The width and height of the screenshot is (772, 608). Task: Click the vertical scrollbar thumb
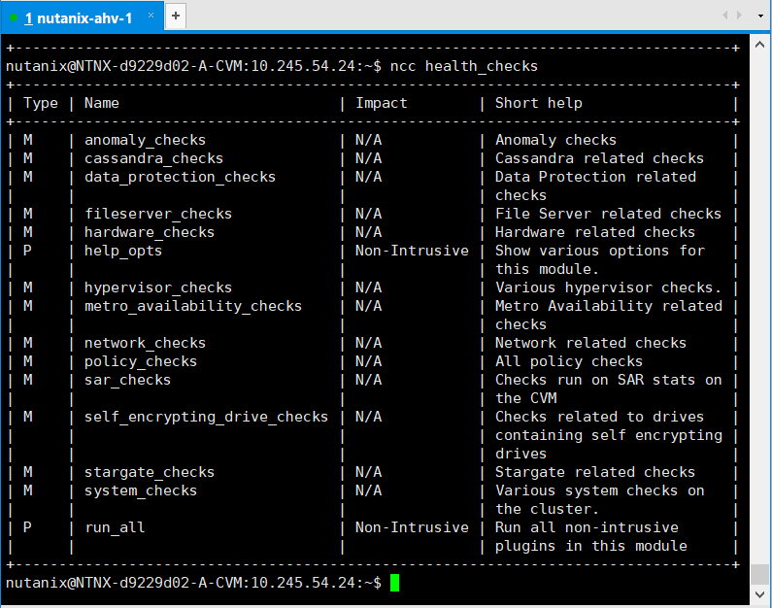759,574
